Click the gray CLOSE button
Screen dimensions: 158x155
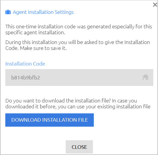click(79, 147)
